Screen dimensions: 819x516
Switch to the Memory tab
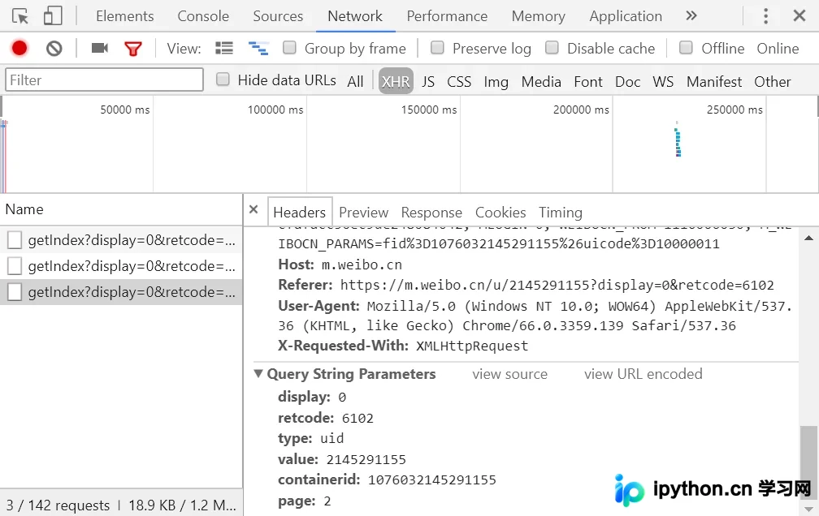539,16
